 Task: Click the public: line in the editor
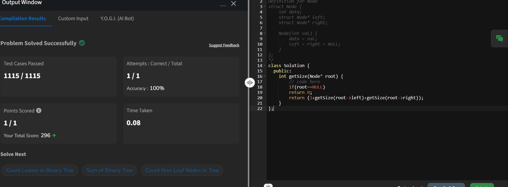(x=282, y=71)
